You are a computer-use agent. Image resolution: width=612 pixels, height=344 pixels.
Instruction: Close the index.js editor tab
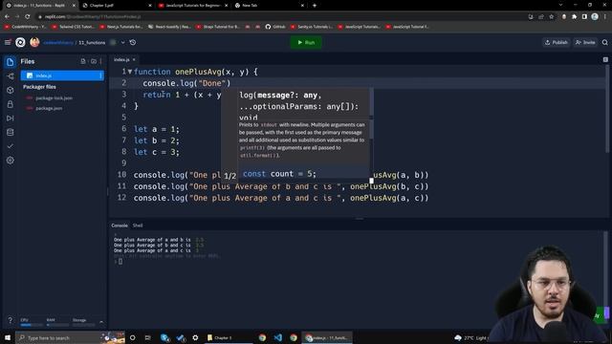point(134,59)
